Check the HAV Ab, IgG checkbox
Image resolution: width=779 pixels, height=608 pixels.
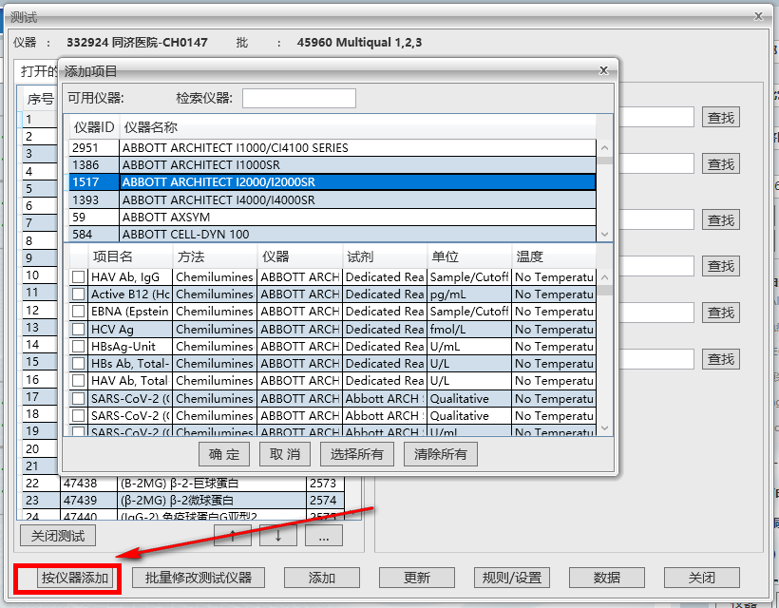[x=78, y=276]
